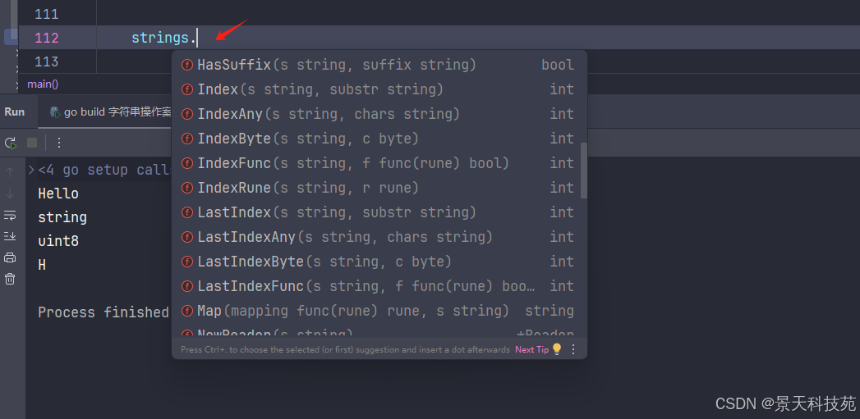Clear console with the trash icon
This screenshot has width=860, height=419.
click(x=10, y=279)
